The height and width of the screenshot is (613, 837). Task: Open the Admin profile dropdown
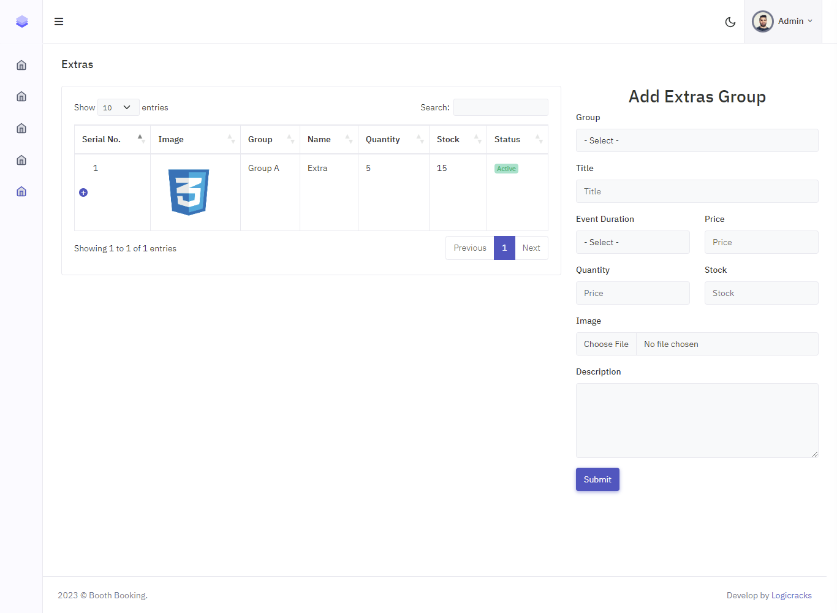(783, 21)
